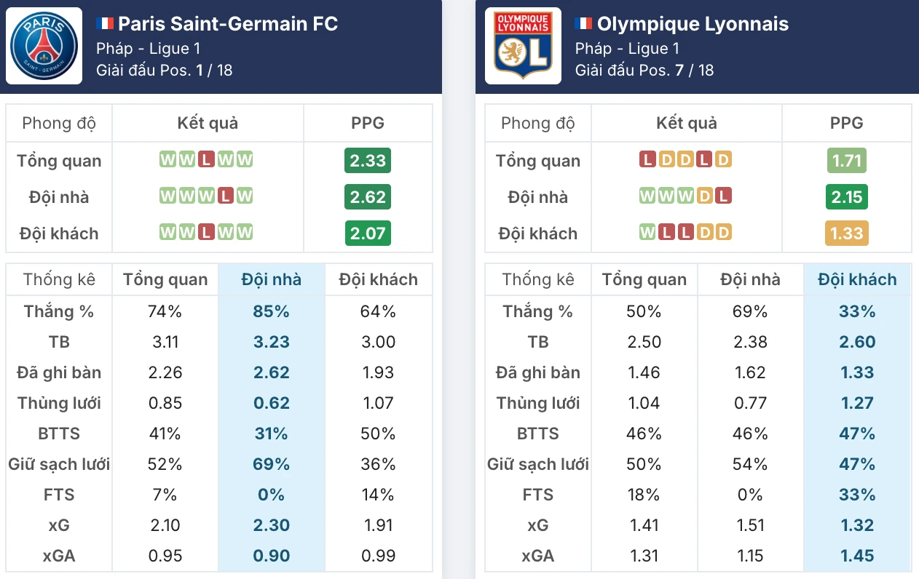
Task: Click PSG's 2.62 home PPG badge
Action: tap(368, 197)
